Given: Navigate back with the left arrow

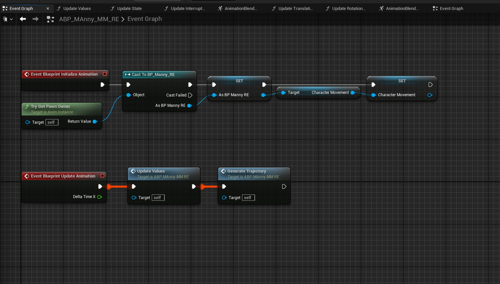Looking at the screenshot, I should point(23,19).
